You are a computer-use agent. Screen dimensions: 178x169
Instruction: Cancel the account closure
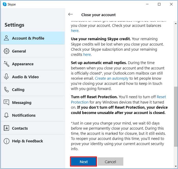pyautogui.click(x=110, y=162)
